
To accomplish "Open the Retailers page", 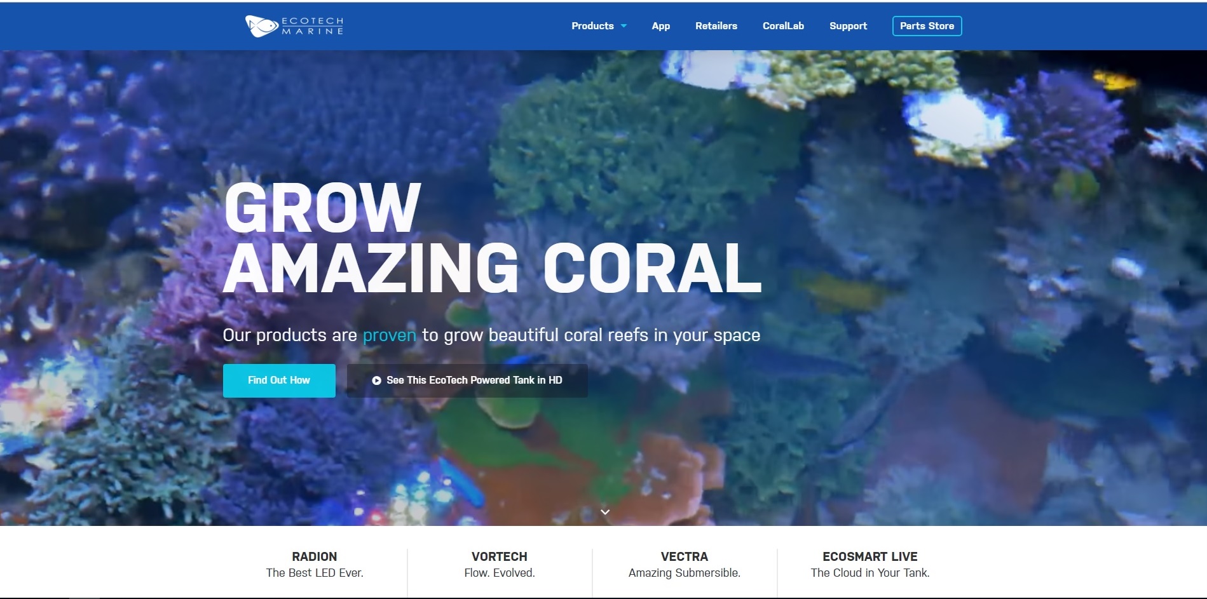I will point(716,26).
